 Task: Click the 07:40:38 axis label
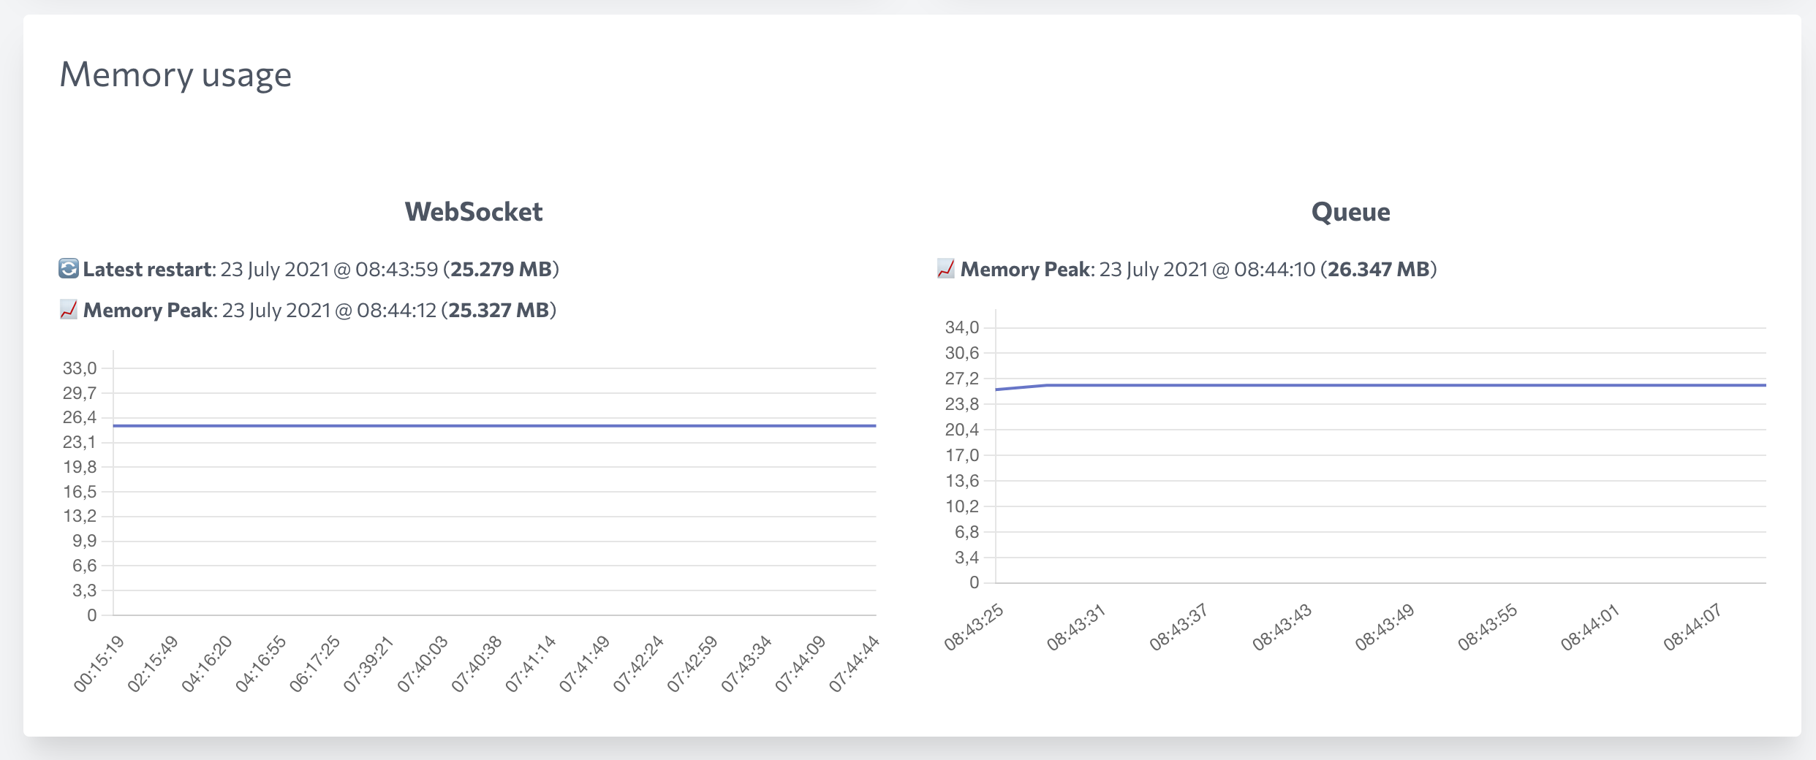point(477,664)
